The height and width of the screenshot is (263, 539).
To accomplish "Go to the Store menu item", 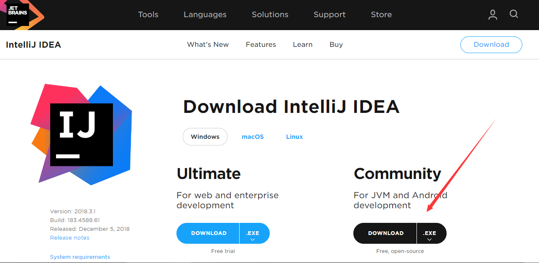I will click(x=381, y=15).
